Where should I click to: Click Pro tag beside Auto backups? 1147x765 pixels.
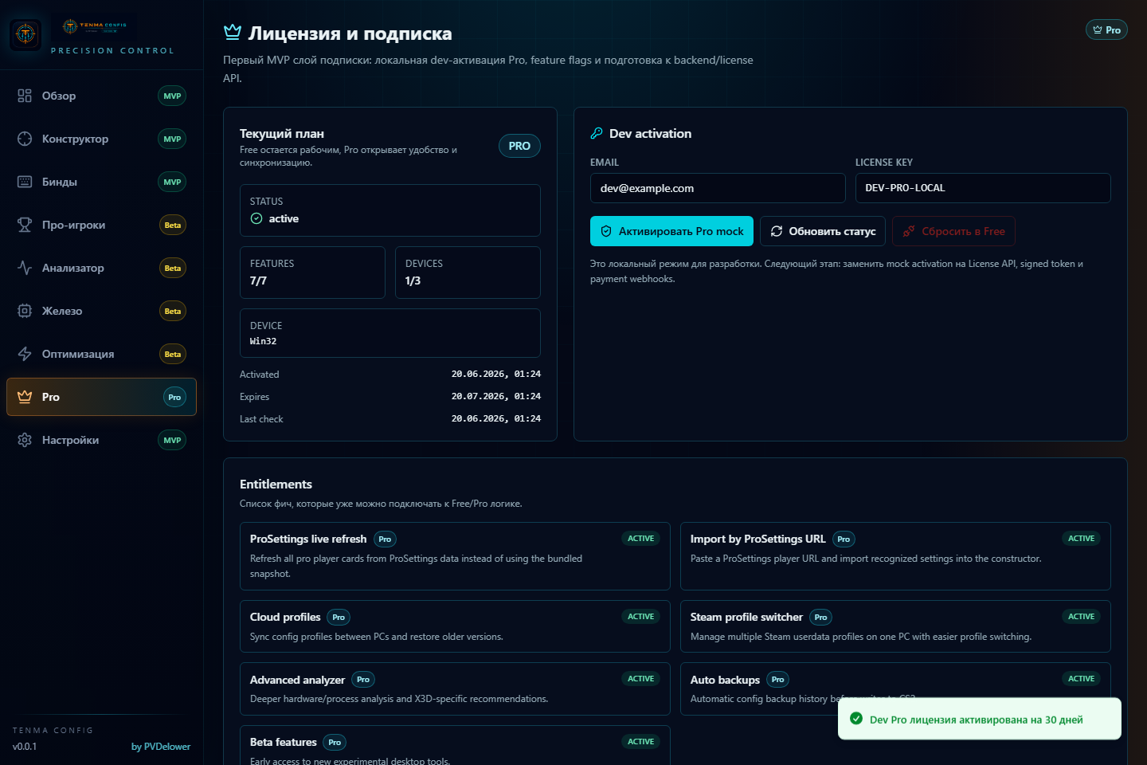click(778, 680)
